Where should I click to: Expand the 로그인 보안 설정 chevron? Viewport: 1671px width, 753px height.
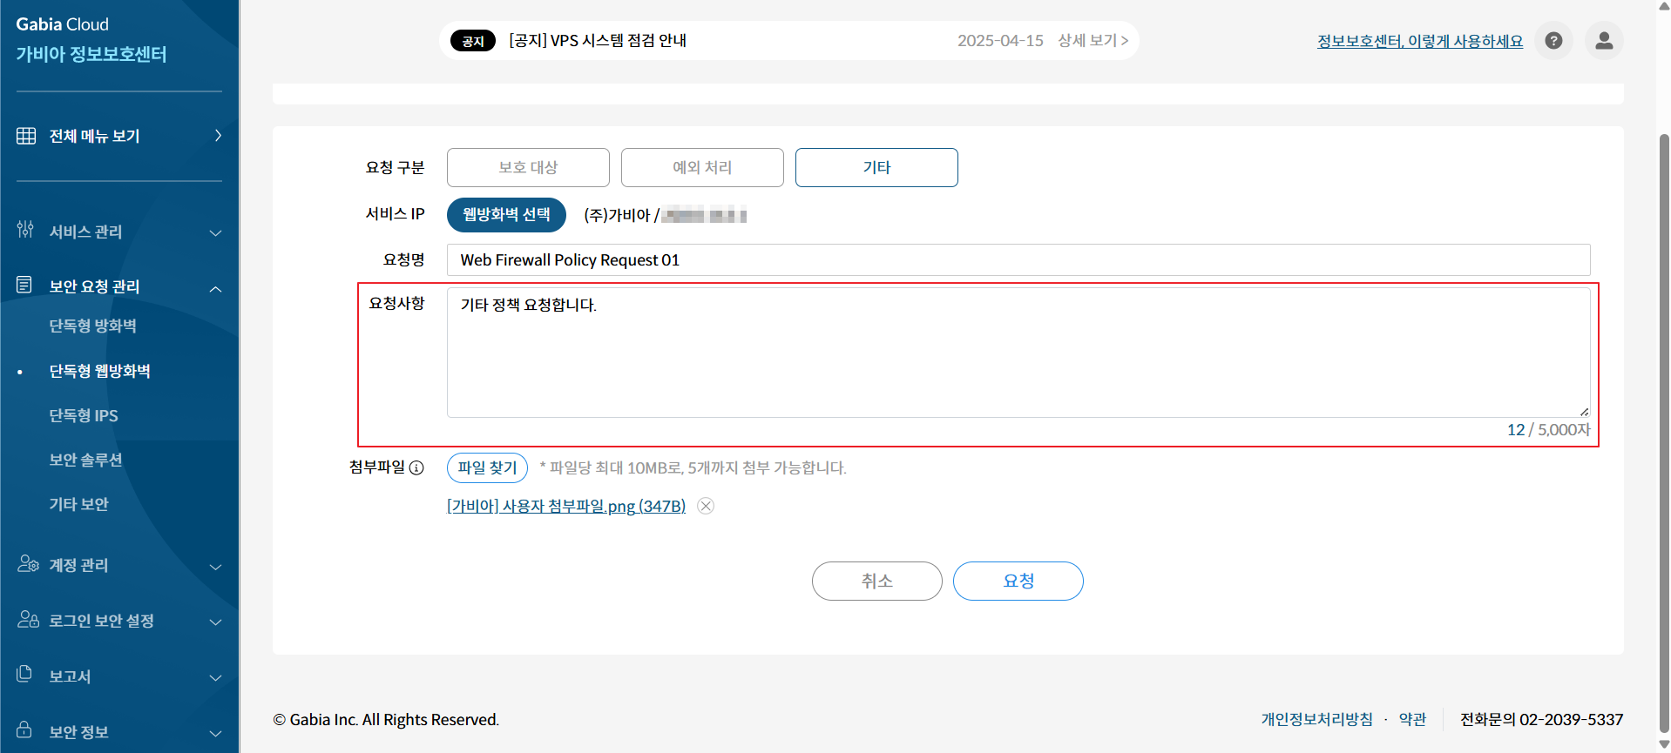click(216, 622)
